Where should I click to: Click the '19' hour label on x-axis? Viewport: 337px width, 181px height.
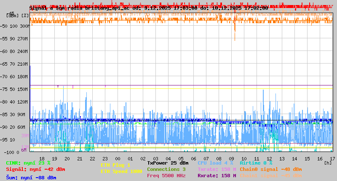(55, 159)
